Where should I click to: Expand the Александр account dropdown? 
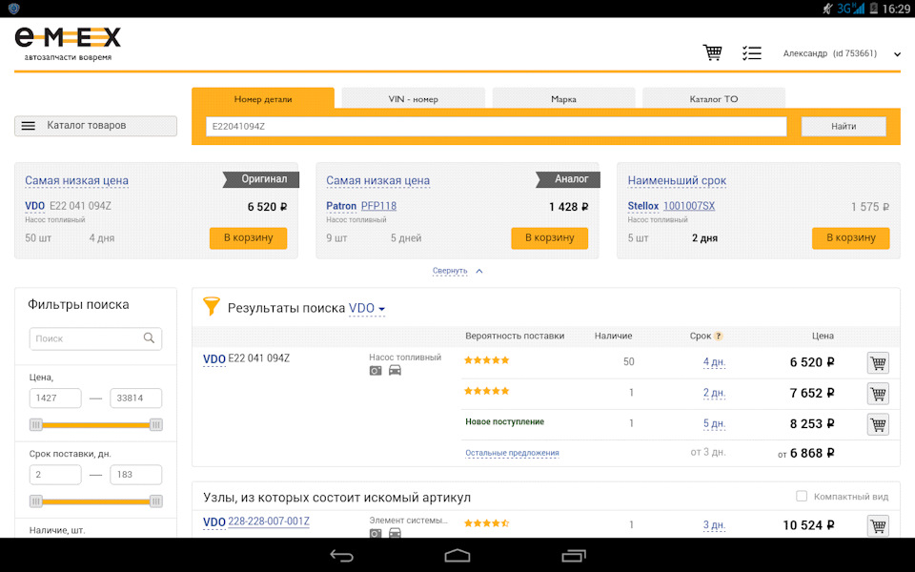(x=897, y=54)
